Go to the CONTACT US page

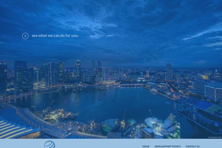pyautogui.click(x=192, y=146)
